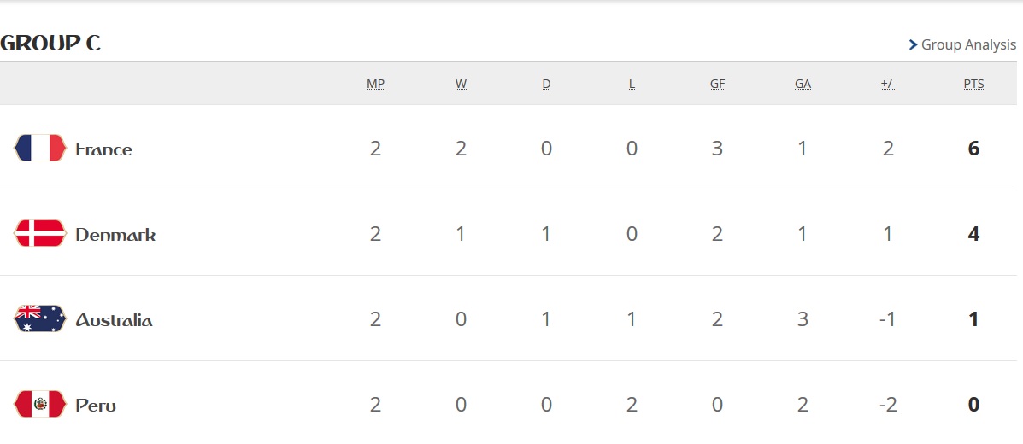Click the France flag icon

(40, 148)
